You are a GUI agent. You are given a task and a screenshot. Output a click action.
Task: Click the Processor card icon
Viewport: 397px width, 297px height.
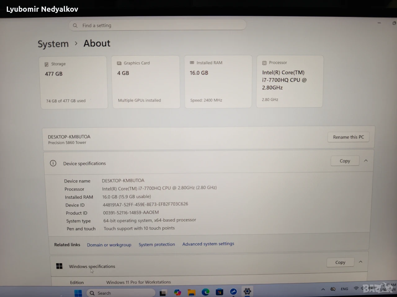click(x=264, y=63)
